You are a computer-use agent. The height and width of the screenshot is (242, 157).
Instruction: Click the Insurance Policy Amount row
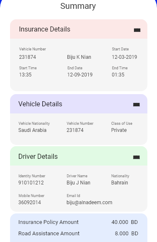(x=78, y=222)
